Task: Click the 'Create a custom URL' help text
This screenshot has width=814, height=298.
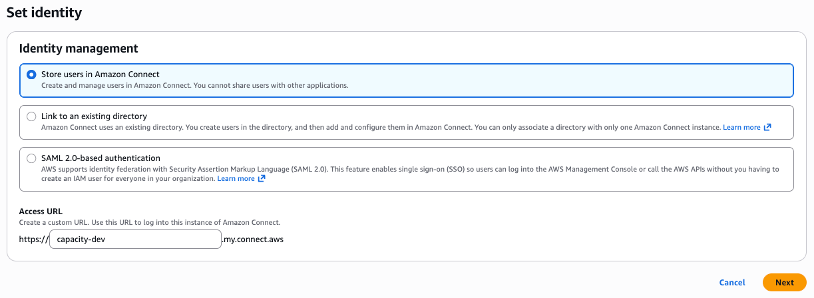Action: [150, 222]
